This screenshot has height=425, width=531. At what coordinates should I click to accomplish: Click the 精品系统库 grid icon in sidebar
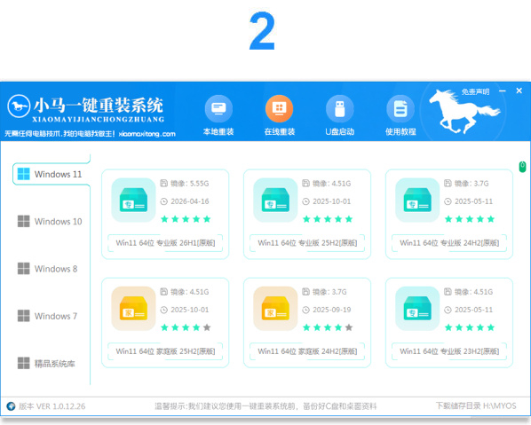pos(24,364)
